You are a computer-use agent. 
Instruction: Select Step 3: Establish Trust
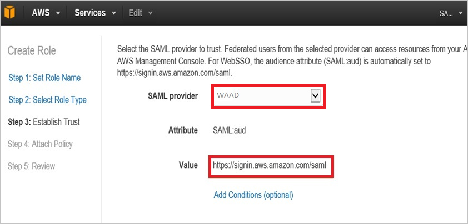(43, 122)
